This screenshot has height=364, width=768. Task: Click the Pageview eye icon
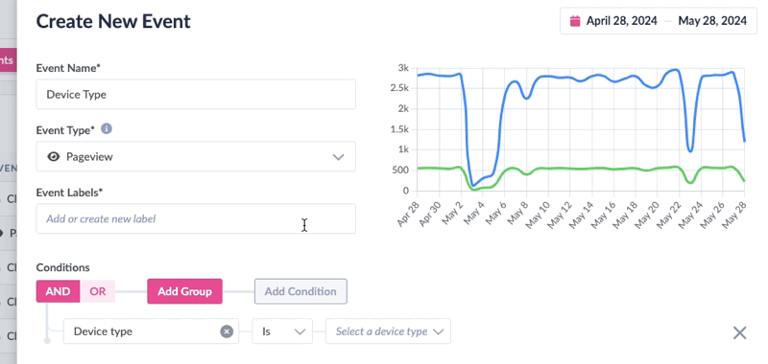click(x=54, y=157)
